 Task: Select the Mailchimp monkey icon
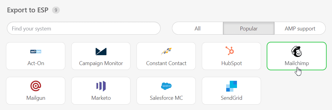coord(297,52)
